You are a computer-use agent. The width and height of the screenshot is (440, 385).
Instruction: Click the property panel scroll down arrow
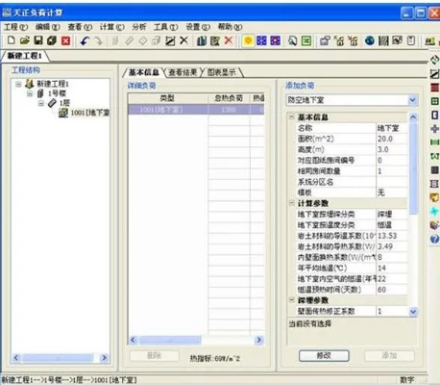(x=413, y=312)
